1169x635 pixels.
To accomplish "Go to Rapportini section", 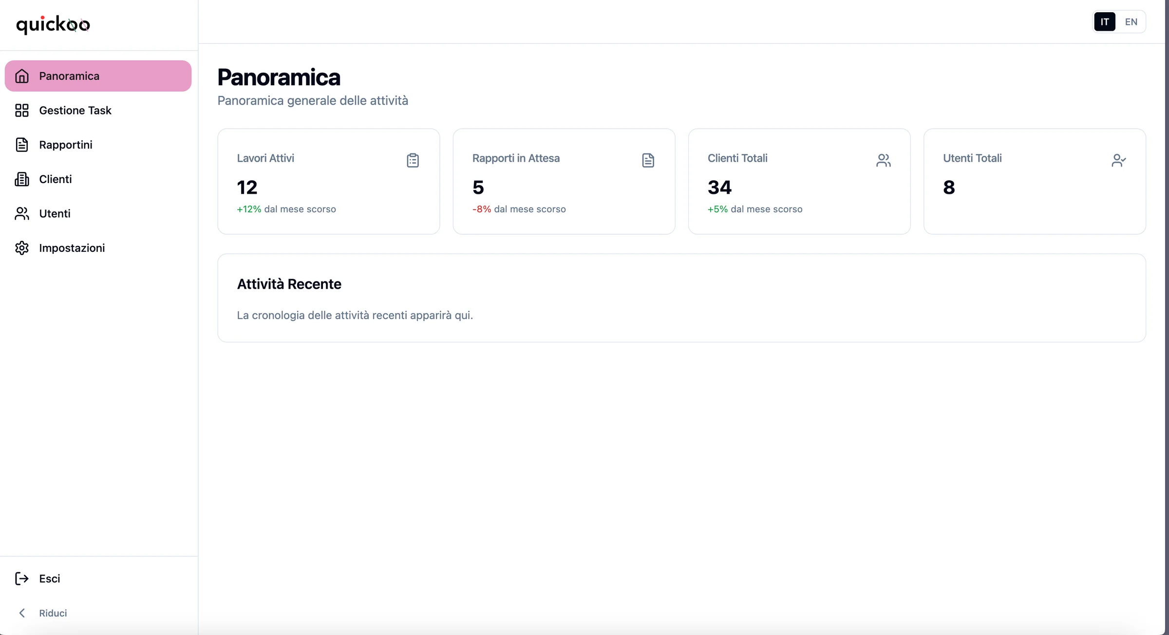I will pos(66,145).
